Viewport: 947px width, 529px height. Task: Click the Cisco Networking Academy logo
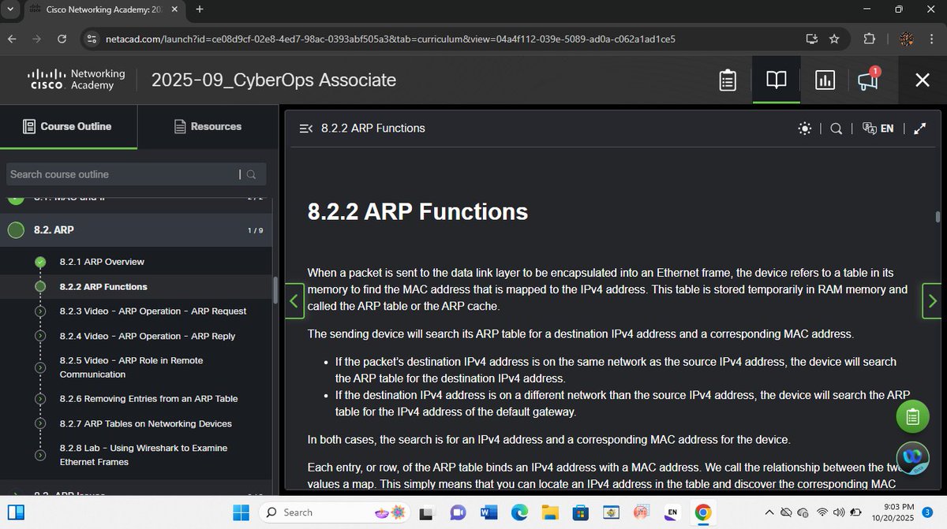77,79
